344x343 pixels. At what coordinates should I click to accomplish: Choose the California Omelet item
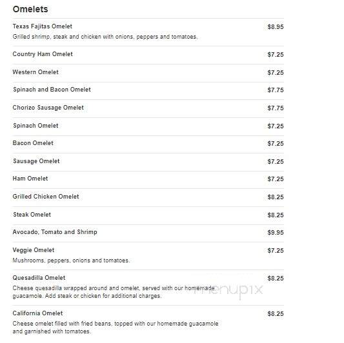pyautogui.click(x=37, y=313)
